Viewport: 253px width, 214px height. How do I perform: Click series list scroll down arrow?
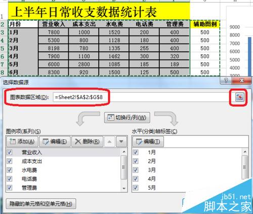click(124, 188)
